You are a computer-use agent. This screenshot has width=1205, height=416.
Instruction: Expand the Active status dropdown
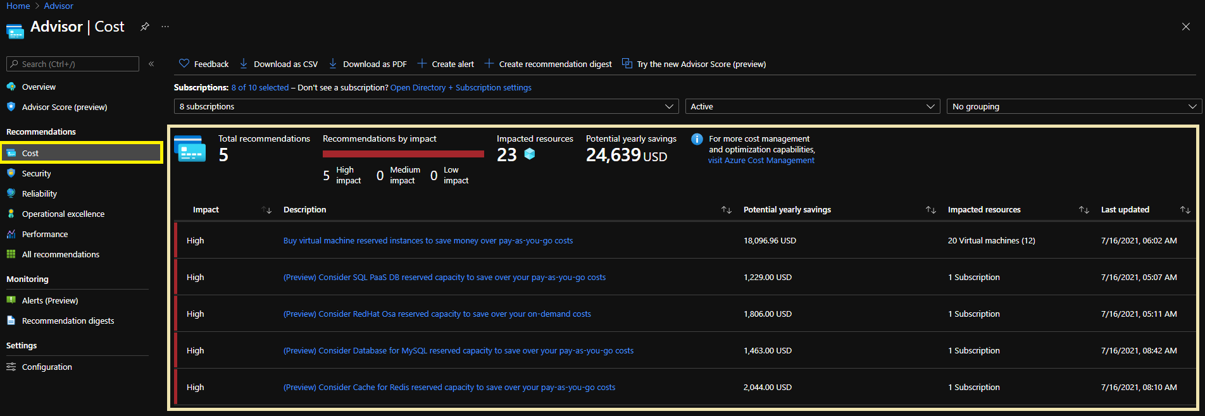(x=813, y=106)
